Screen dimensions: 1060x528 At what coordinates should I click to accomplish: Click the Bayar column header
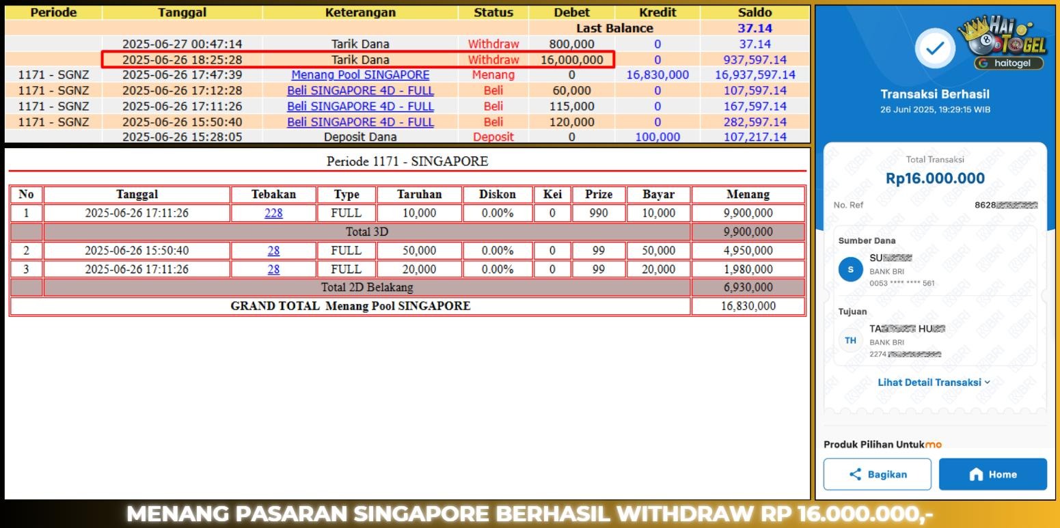(x=658, y=194)
